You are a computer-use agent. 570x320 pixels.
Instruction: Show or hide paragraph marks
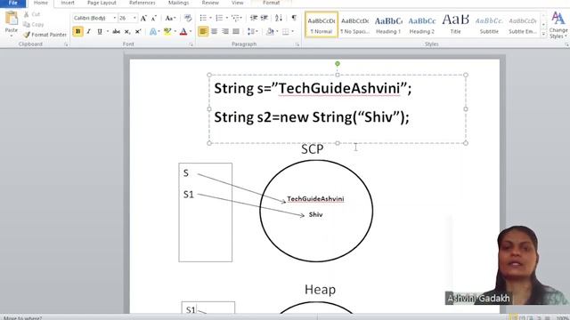coord(294,18)
